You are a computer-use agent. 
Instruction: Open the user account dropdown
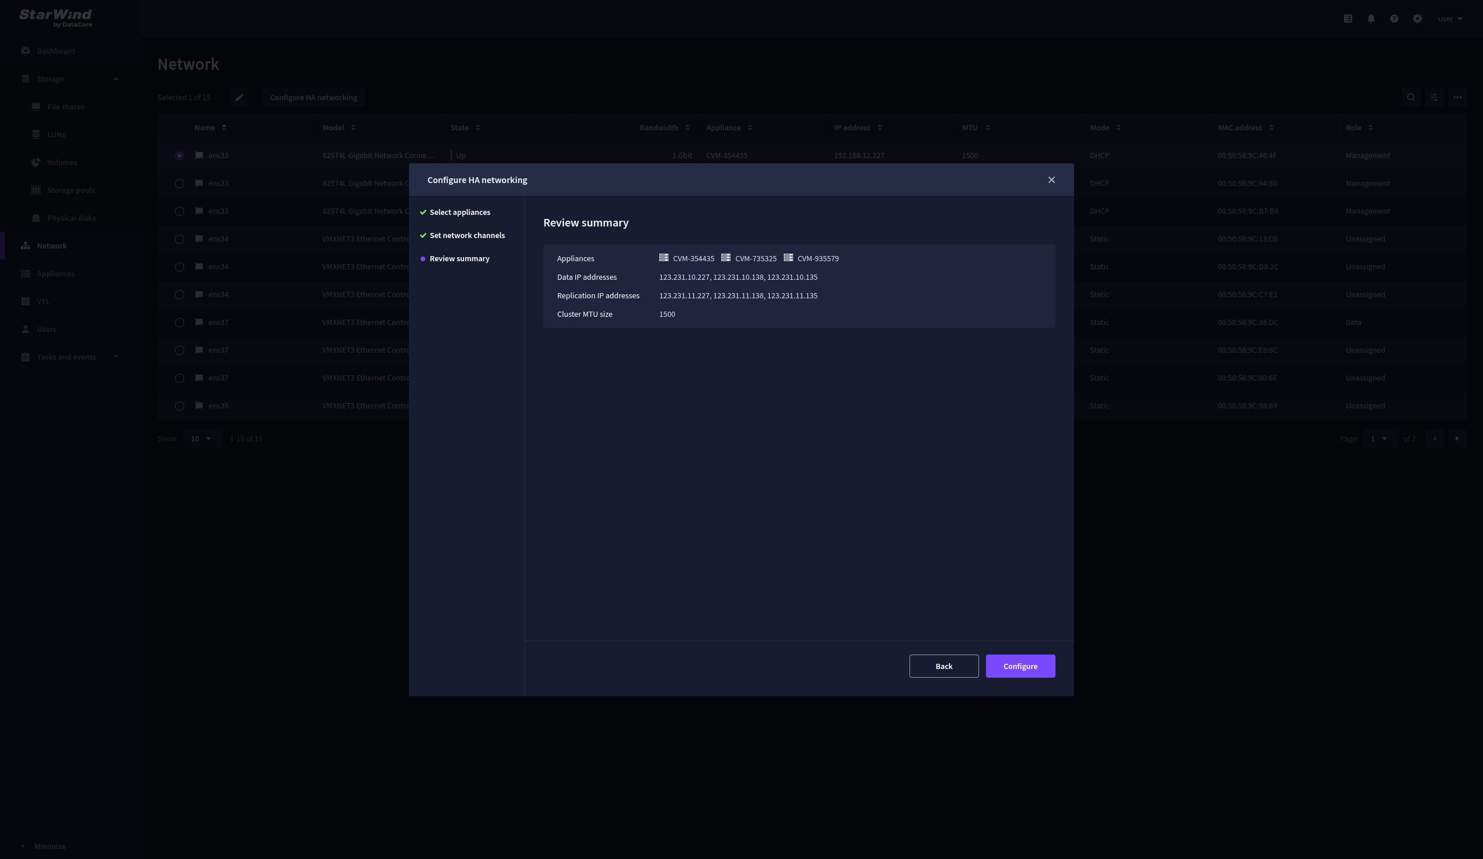pos(1449,19)
